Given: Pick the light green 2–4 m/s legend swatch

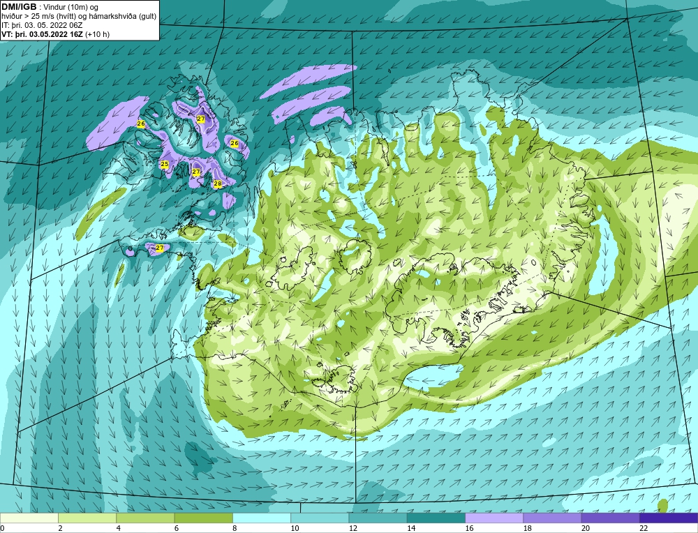Looking at the screenshot, I should [x=87, y=518].
